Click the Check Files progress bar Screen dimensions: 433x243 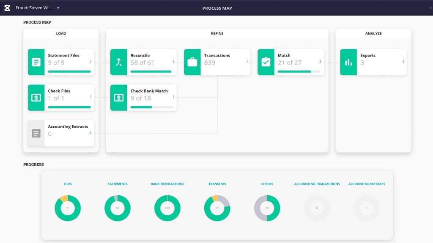coord(69,107)
